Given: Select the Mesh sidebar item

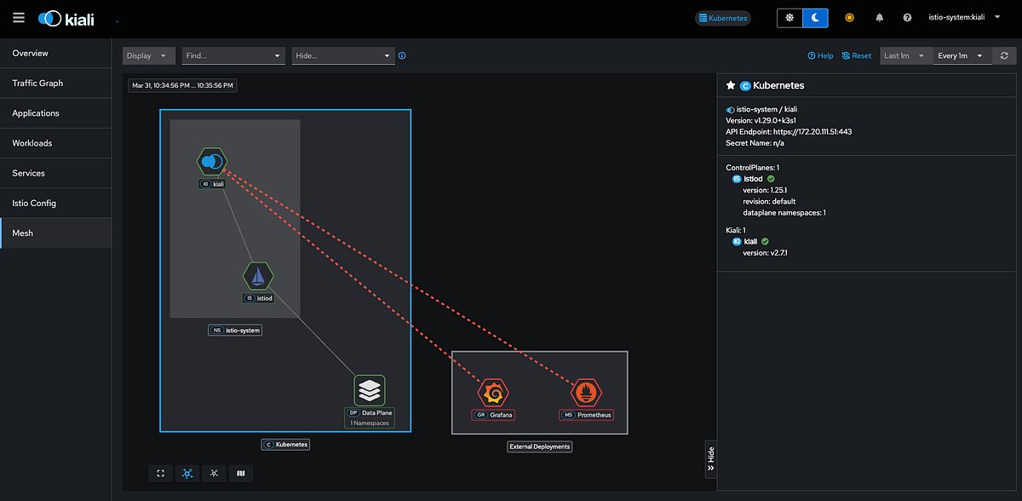Looking at the screenshot, I should [55, 233].
